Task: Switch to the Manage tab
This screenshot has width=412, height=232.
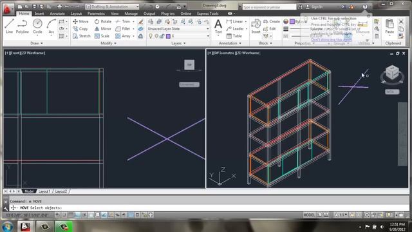Action: (x=131, y=14)
